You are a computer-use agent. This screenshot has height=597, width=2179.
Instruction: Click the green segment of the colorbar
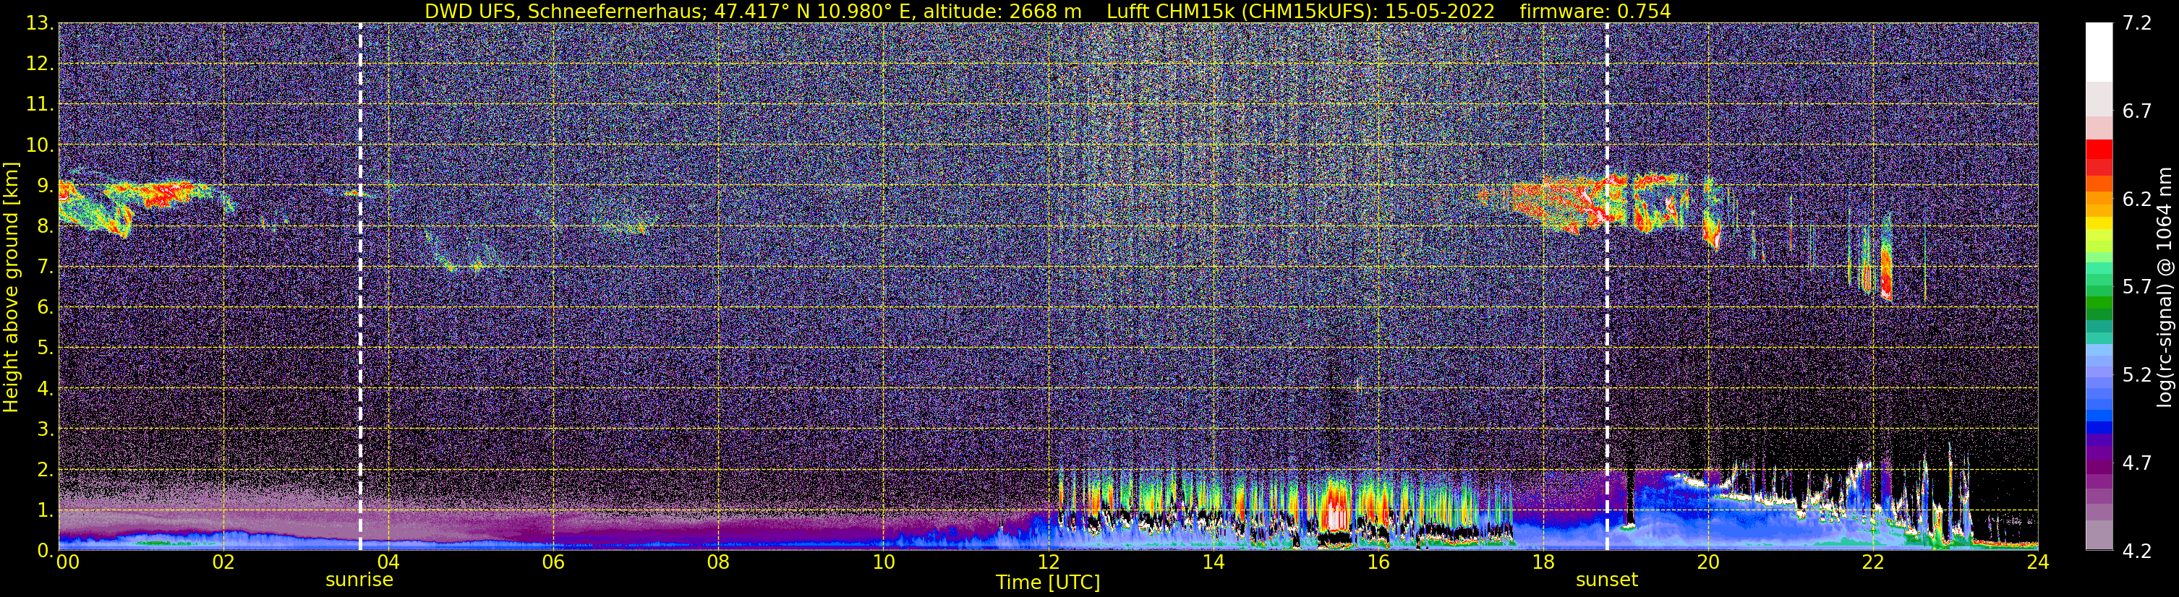(2099, 304)
